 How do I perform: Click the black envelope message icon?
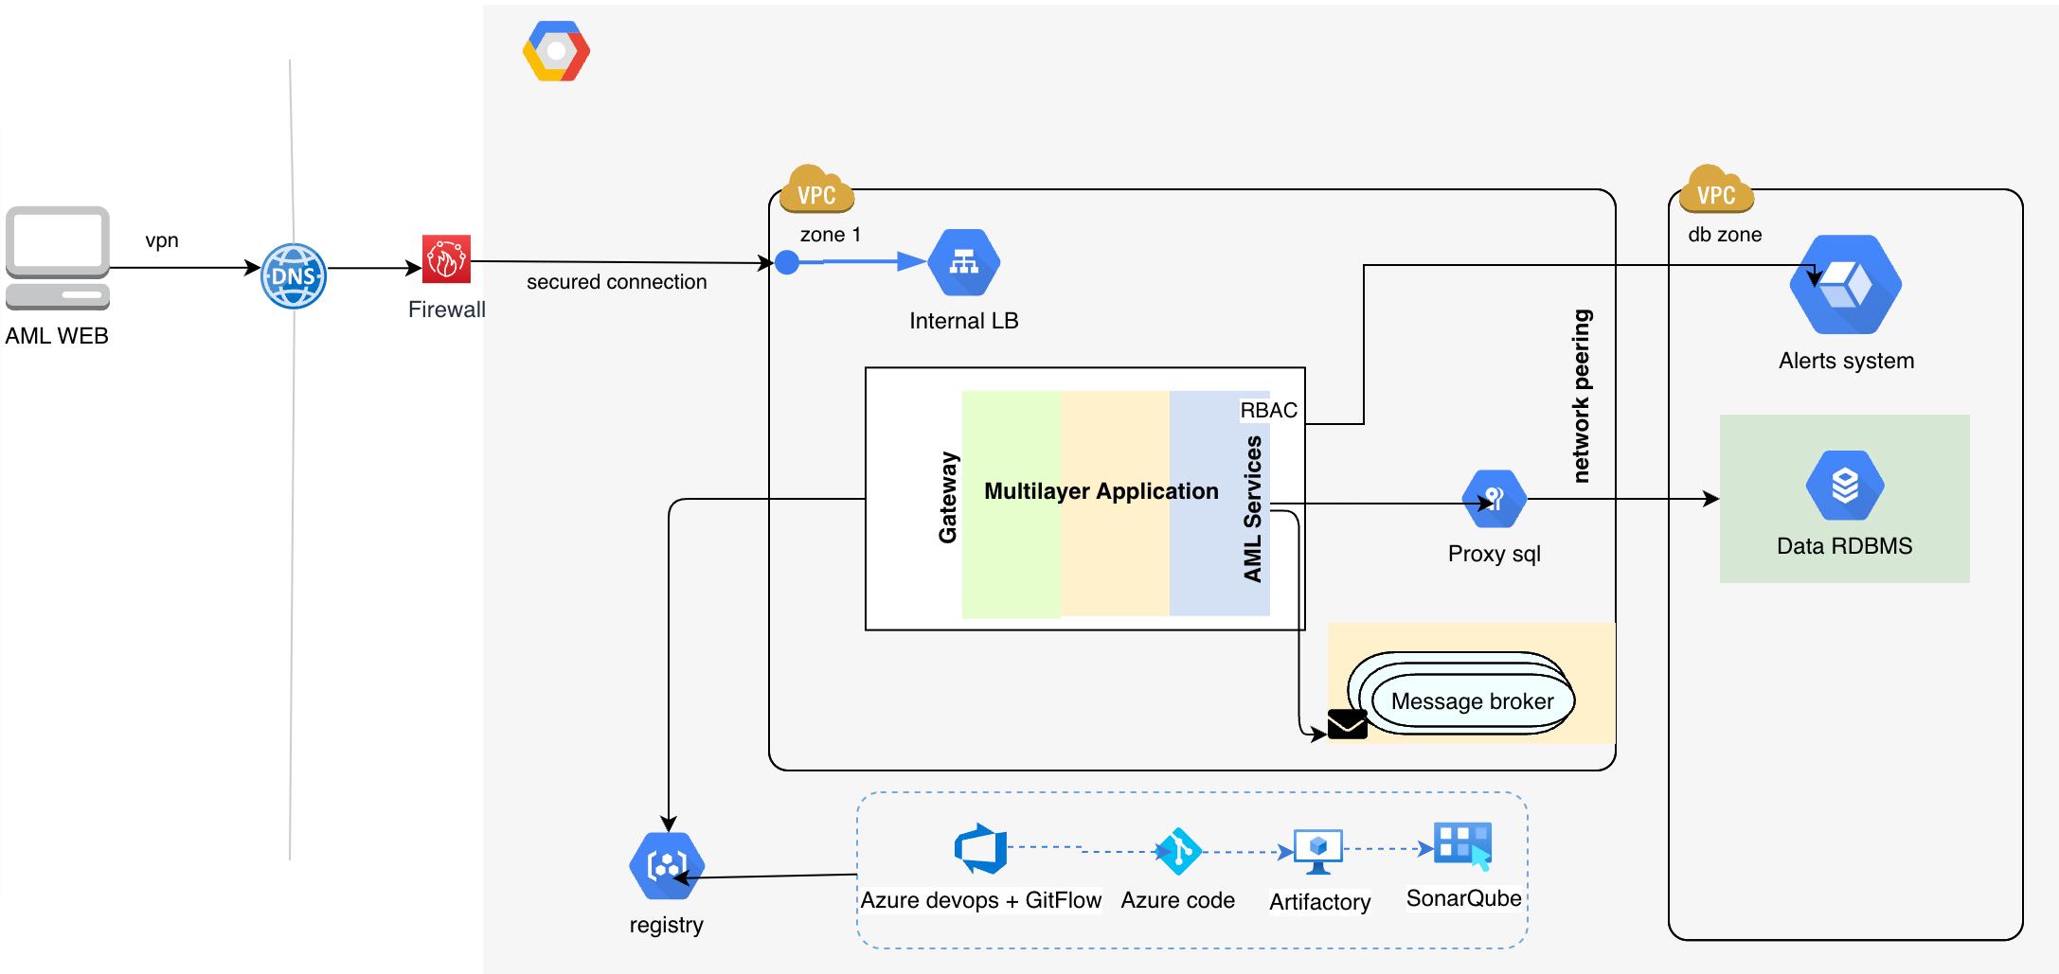(1347, 724)
